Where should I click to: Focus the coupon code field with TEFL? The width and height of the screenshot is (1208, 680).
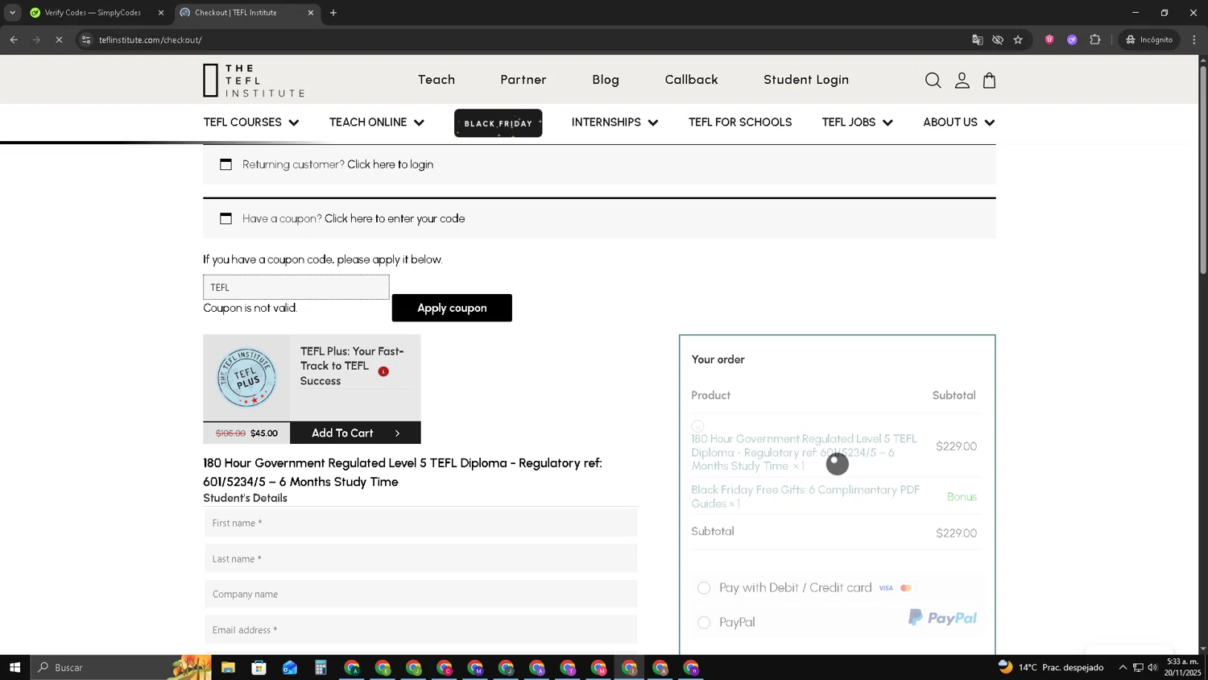[x=296, y=288]
